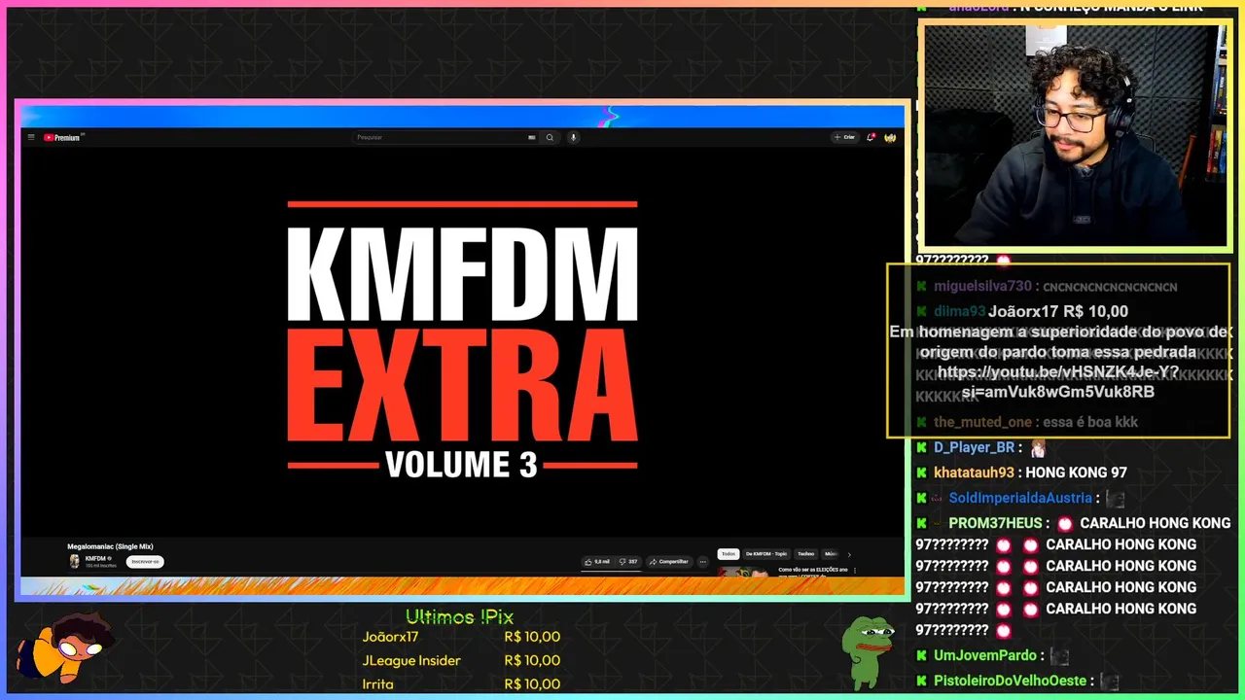Open the Criar create menu
This screenshot has height=700, width=1245.
click(x=844, y=137)
